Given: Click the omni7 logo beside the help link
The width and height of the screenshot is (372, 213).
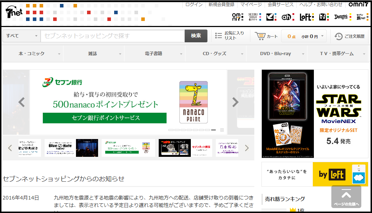Looking at the screenshot, I should click(358, 4).
